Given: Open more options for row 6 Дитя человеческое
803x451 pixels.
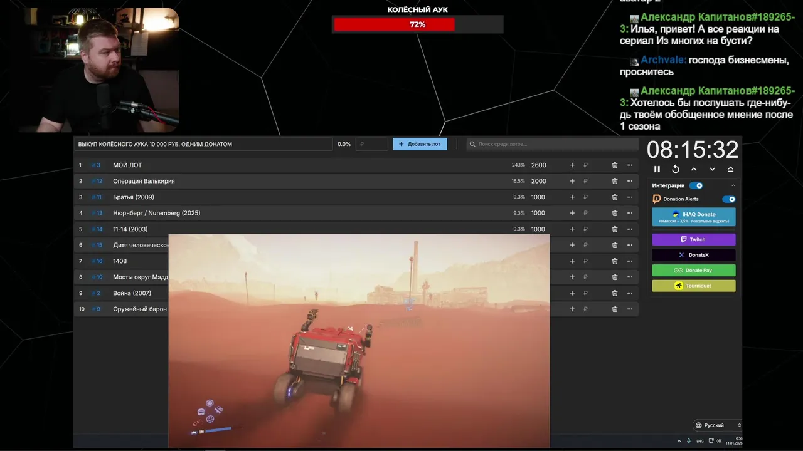Looking at the screenshot, I should point(630,245).
